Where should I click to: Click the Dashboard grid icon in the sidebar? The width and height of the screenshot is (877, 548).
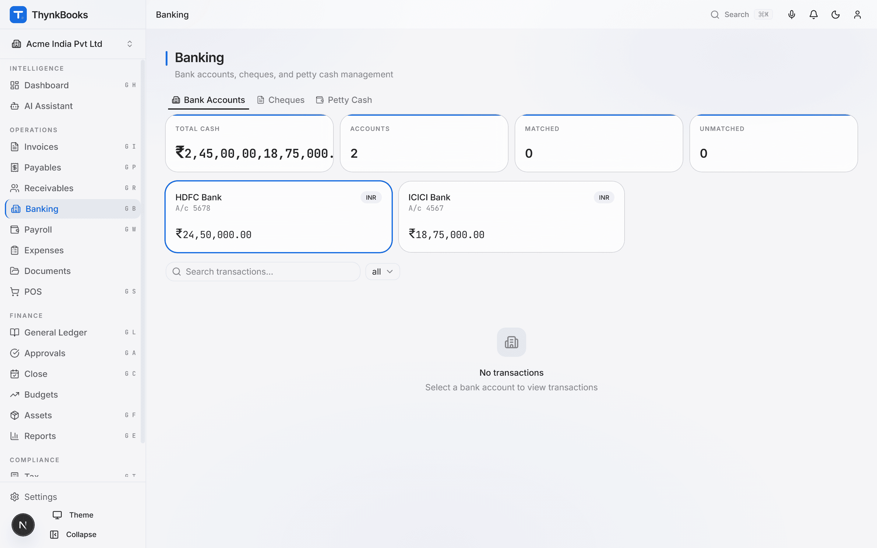tap(15, 85)
